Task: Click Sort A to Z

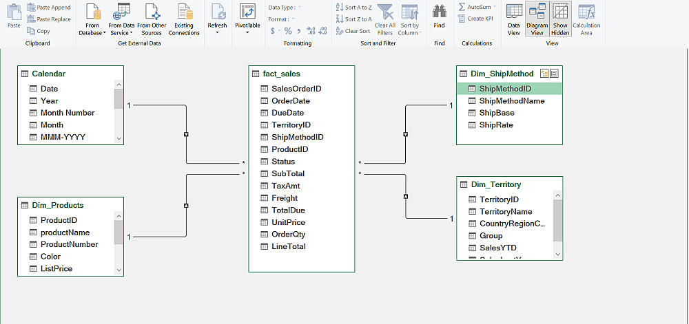Action: [353, 8]
